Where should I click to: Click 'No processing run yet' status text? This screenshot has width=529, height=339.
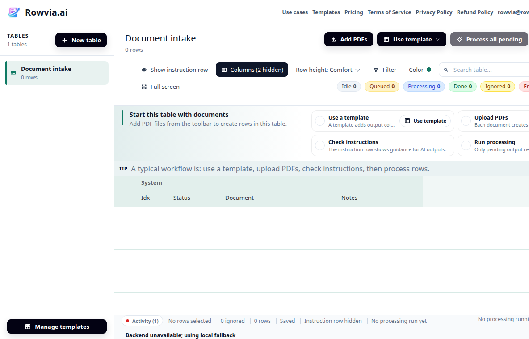[399, 321]
